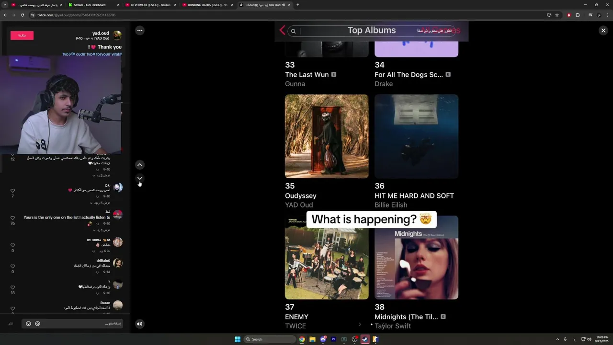The width and height of the screenshot is (613, 345).
Task: Bookmark this page with the star
Action: click(x=556, y=15)
